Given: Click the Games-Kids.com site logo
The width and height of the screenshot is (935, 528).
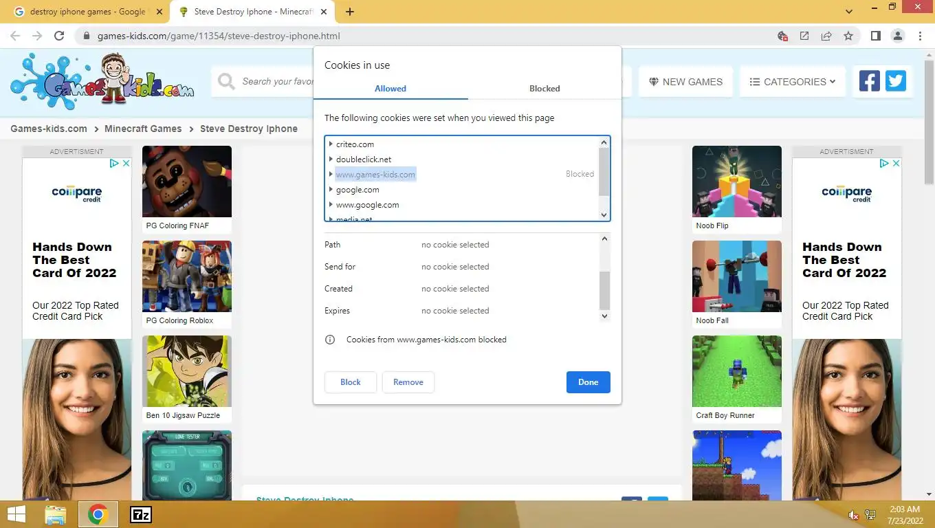Looking at the screenshot, I should click(x=102, y=81).
